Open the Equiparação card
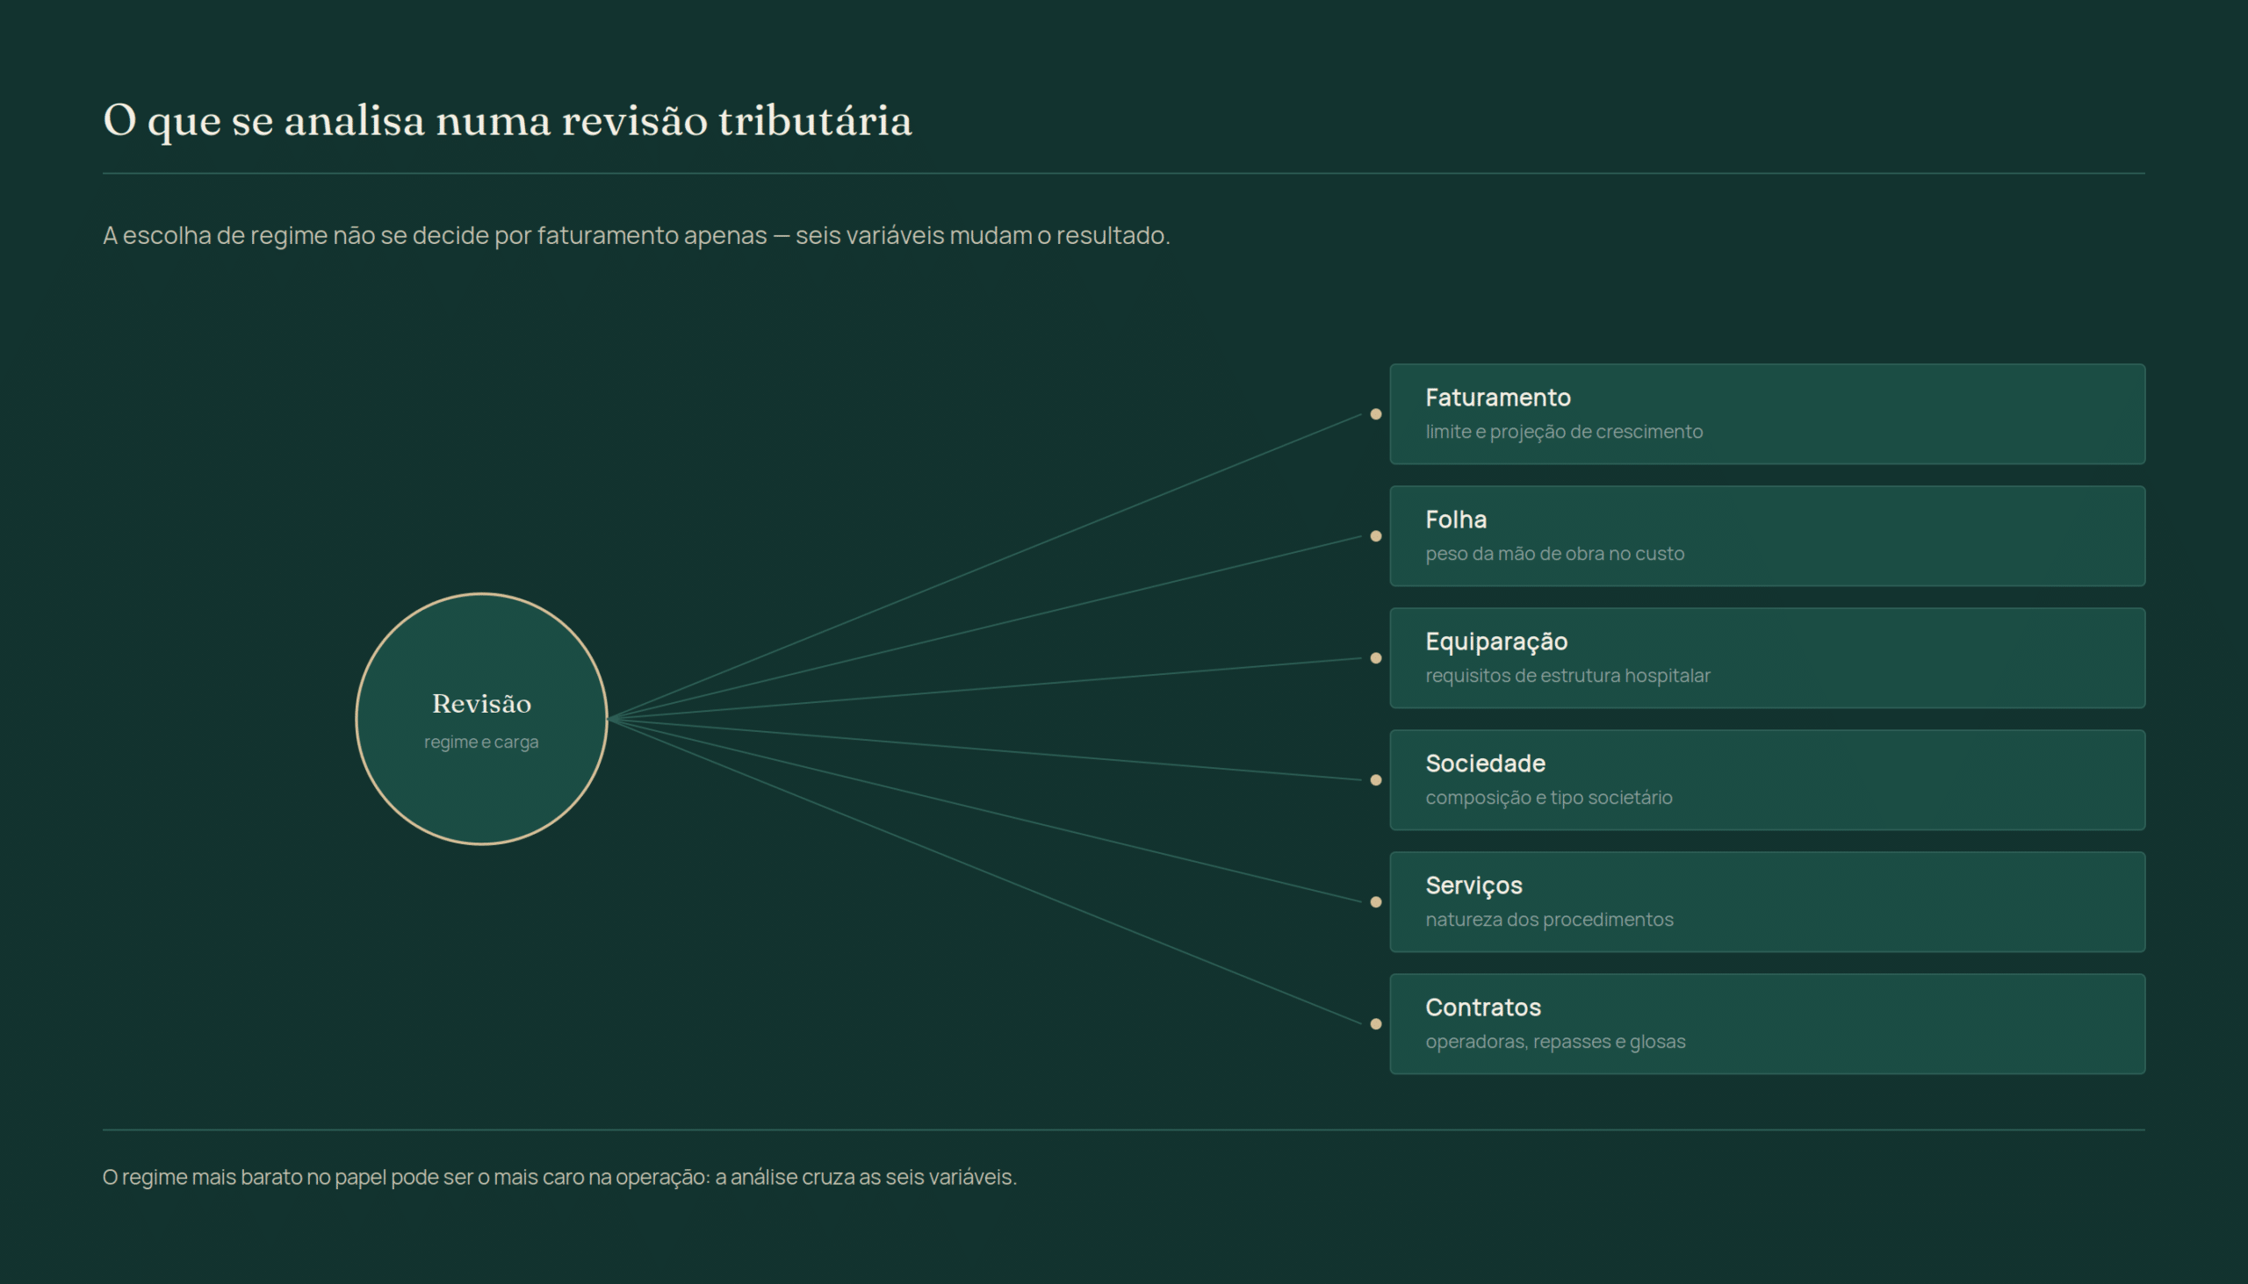Viewport: 2248px width, 1284px height. tap(1767, 658)
